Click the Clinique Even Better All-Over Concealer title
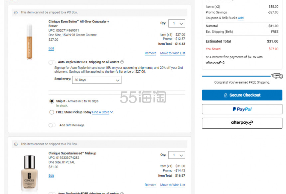This screenshot has width=286, height=194. point(79,24)
